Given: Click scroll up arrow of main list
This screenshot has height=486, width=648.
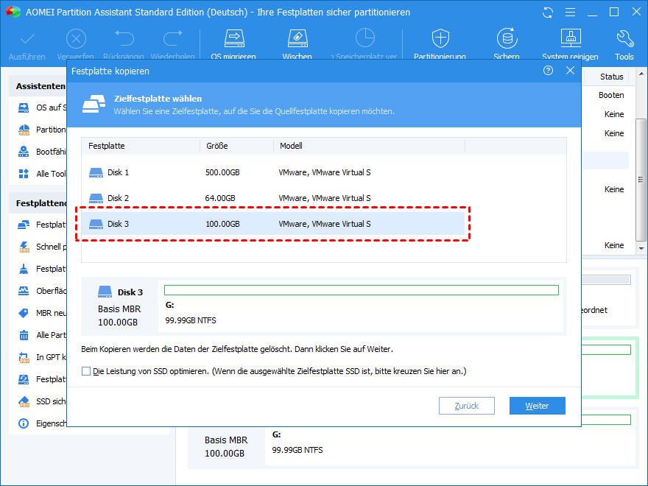Looking at the screenshot, I should tap(641, 74).
